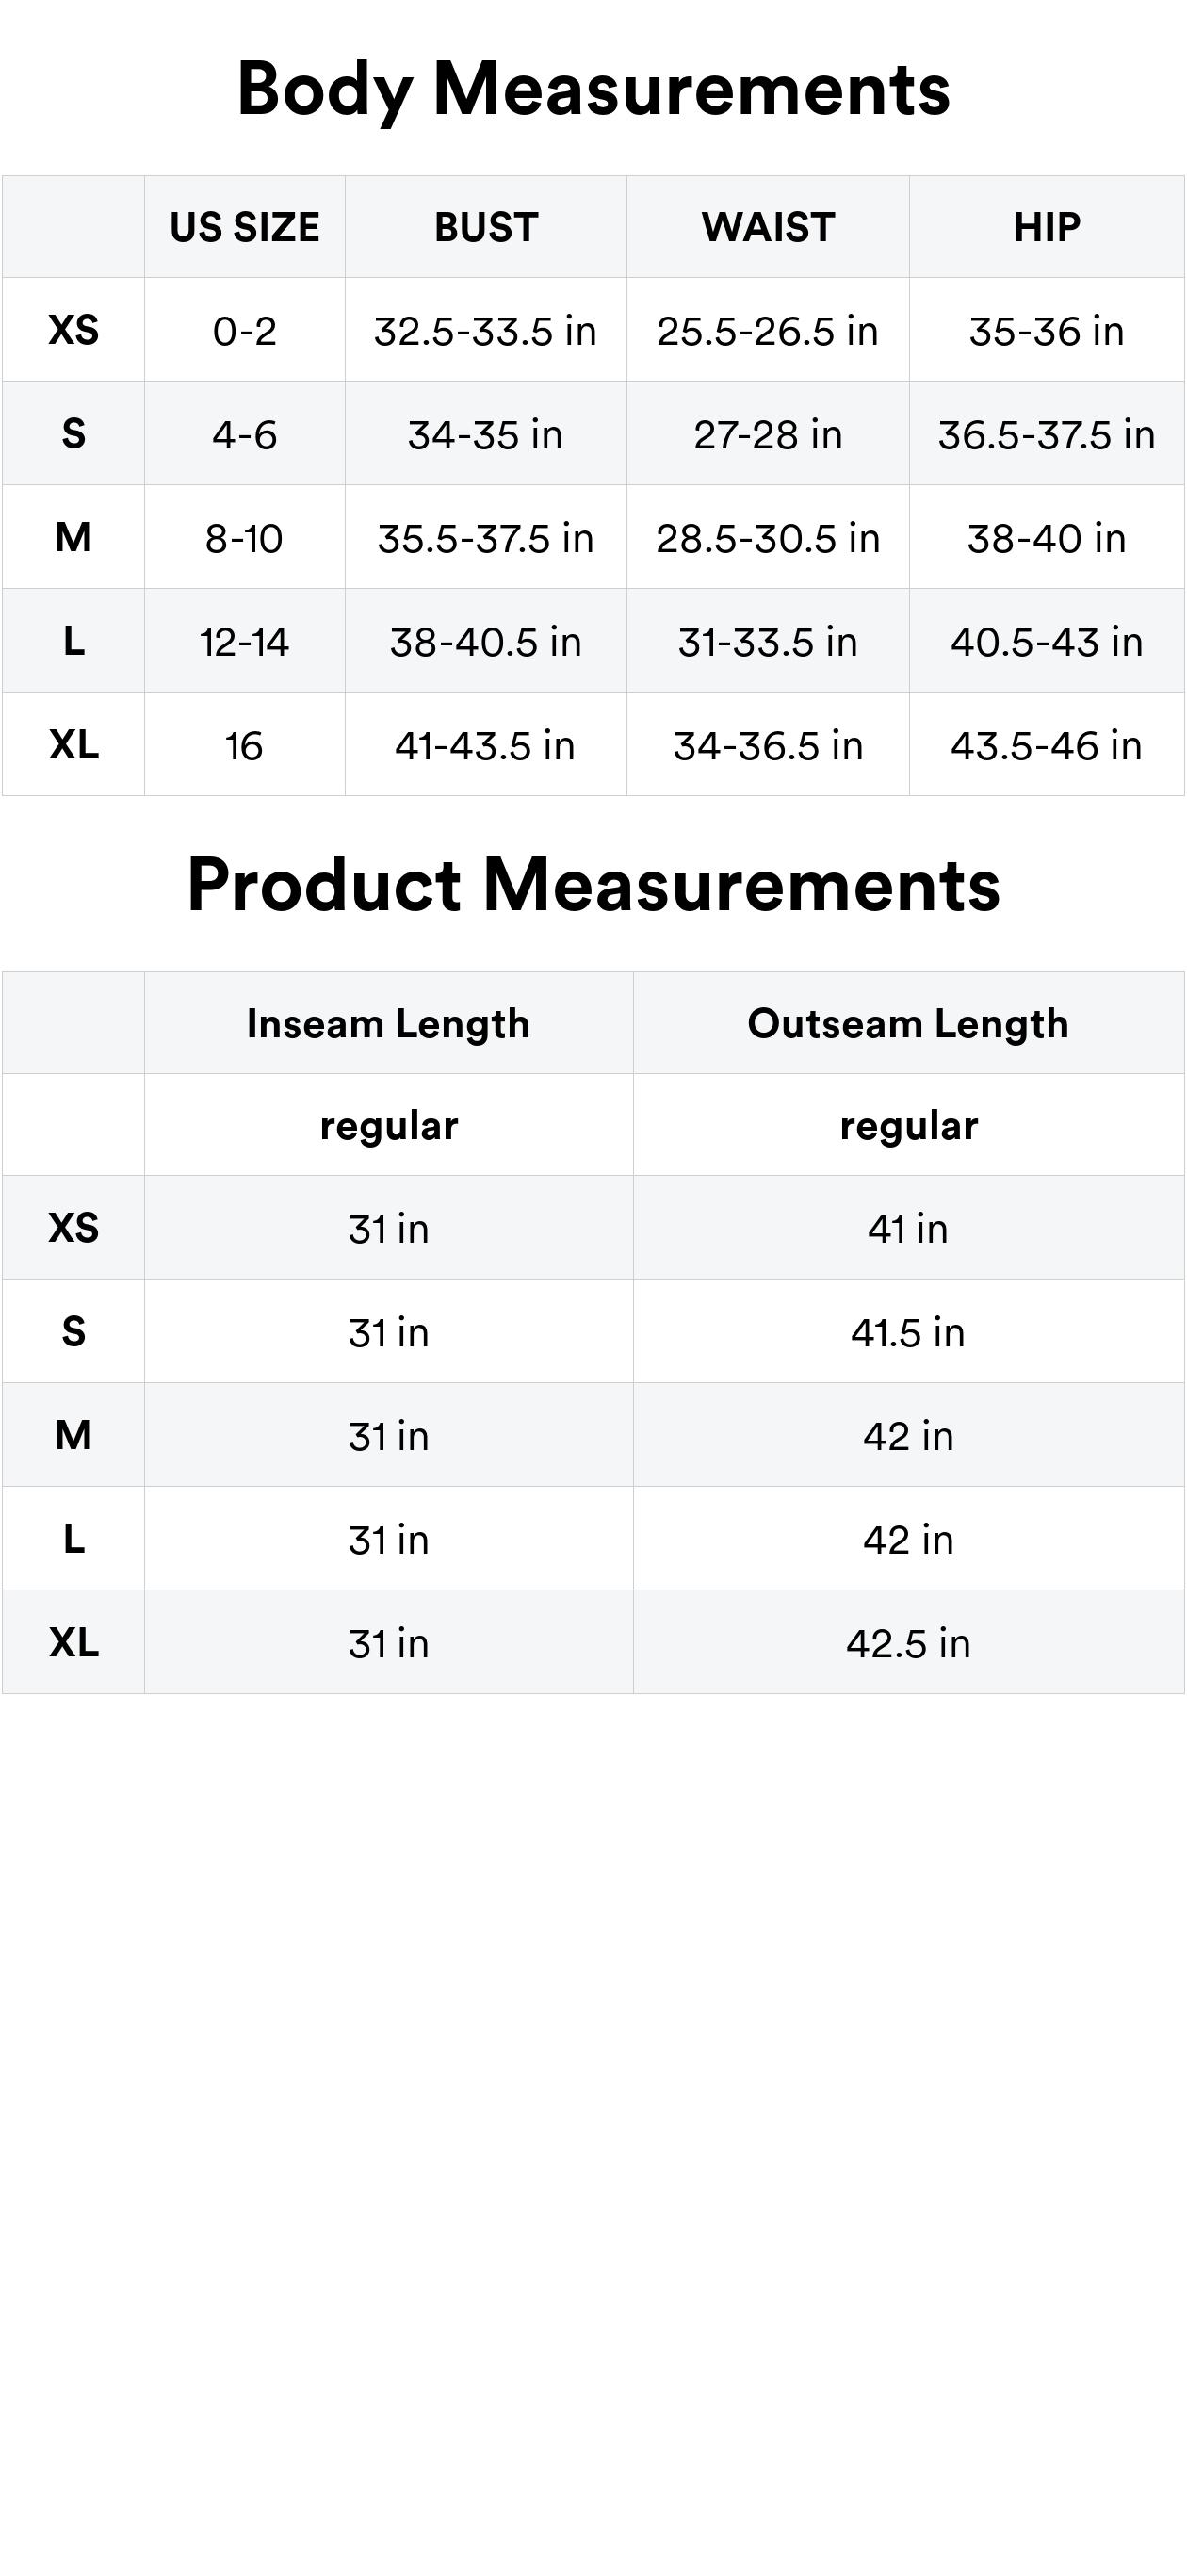
Task: Select the 36.5-37.5 in hip cell
Action: pyautogui.click(x=1047, y=435)
